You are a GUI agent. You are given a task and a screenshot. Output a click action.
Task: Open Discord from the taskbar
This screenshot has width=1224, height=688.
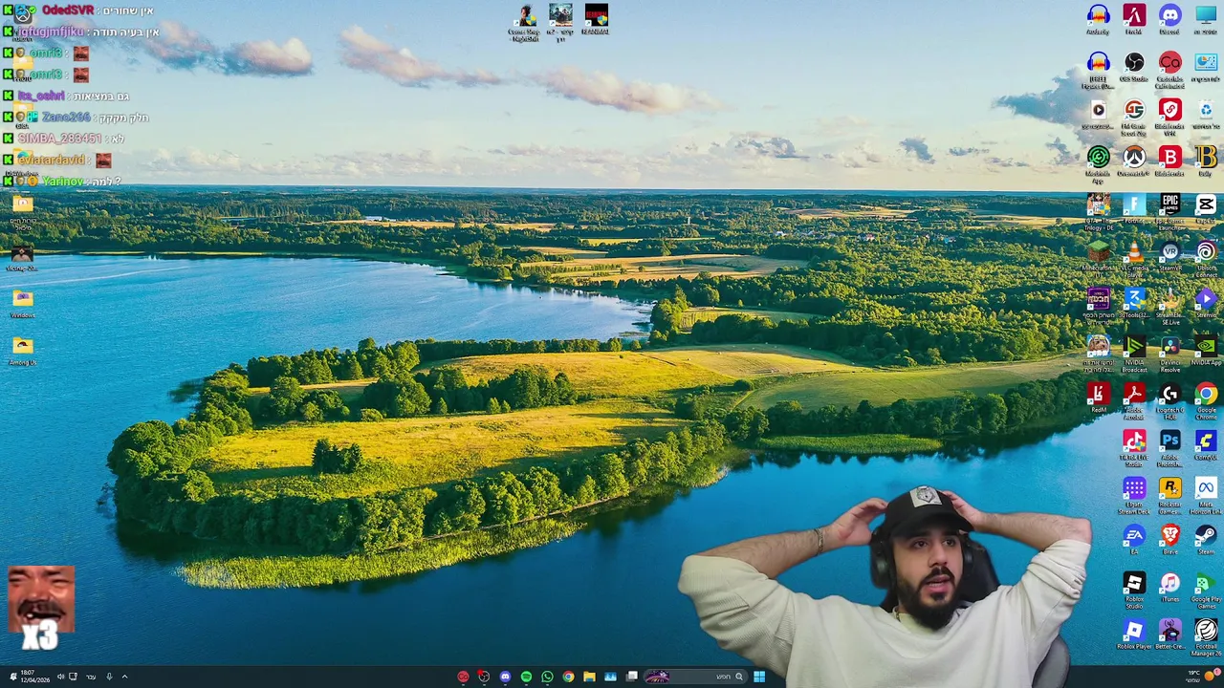[x=505, y=677]
